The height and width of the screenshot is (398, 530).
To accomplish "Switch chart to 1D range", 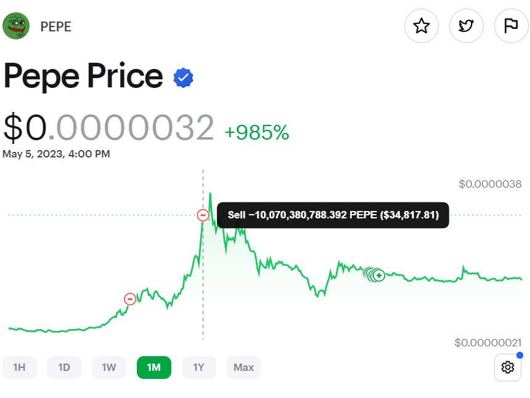I will click(x=64, y=368).
